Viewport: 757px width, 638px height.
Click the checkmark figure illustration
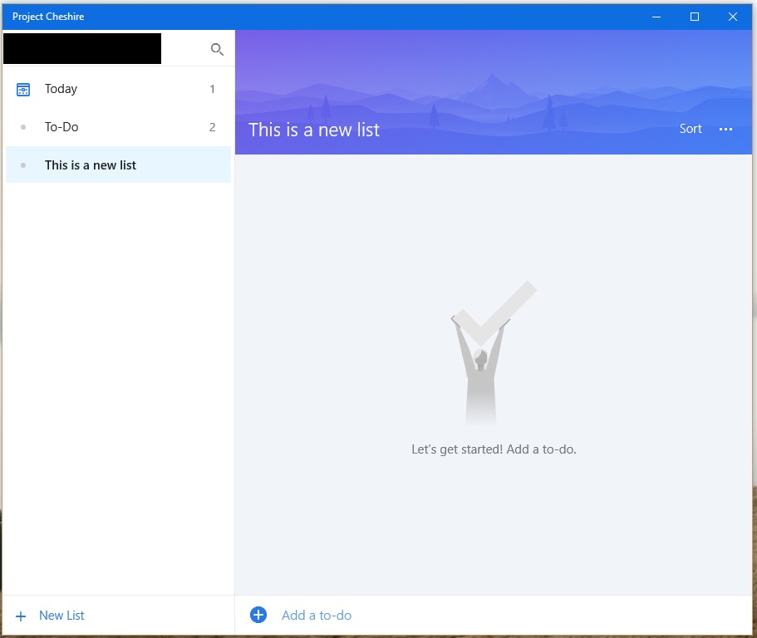click(x=494, y=353)
